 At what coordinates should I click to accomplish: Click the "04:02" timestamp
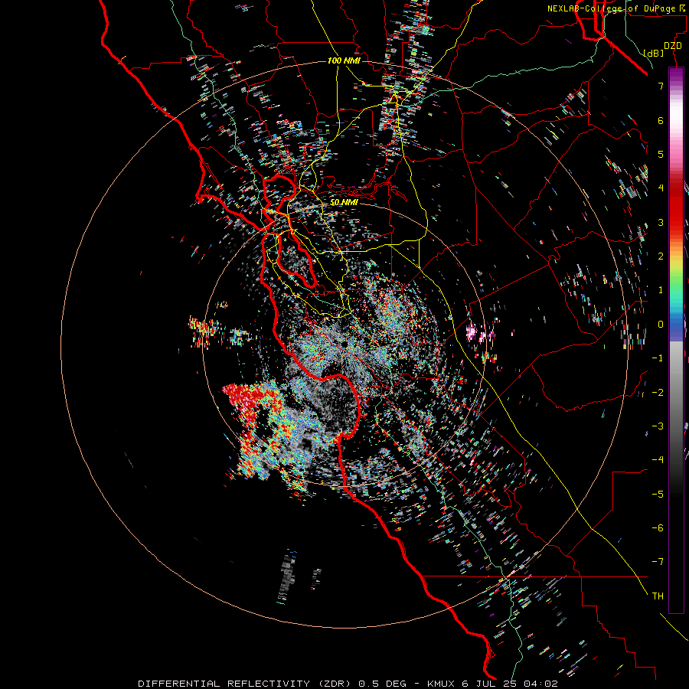click(541, 684)
